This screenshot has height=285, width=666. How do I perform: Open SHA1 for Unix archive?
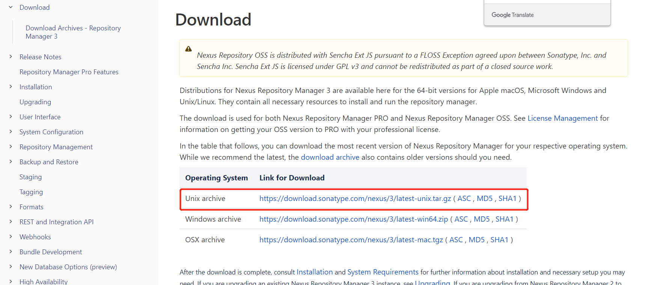pyautogui.click(x=508, y=198)
